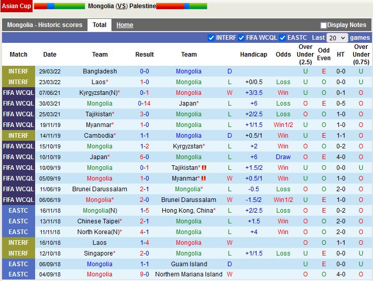Switch to the Home tab
The image size is (373, 281).
(125, 25)
